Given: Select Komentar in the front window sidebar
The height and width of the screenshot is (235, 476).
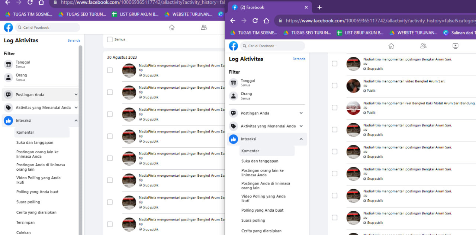Looking at the screenshot, I should 267,151.
